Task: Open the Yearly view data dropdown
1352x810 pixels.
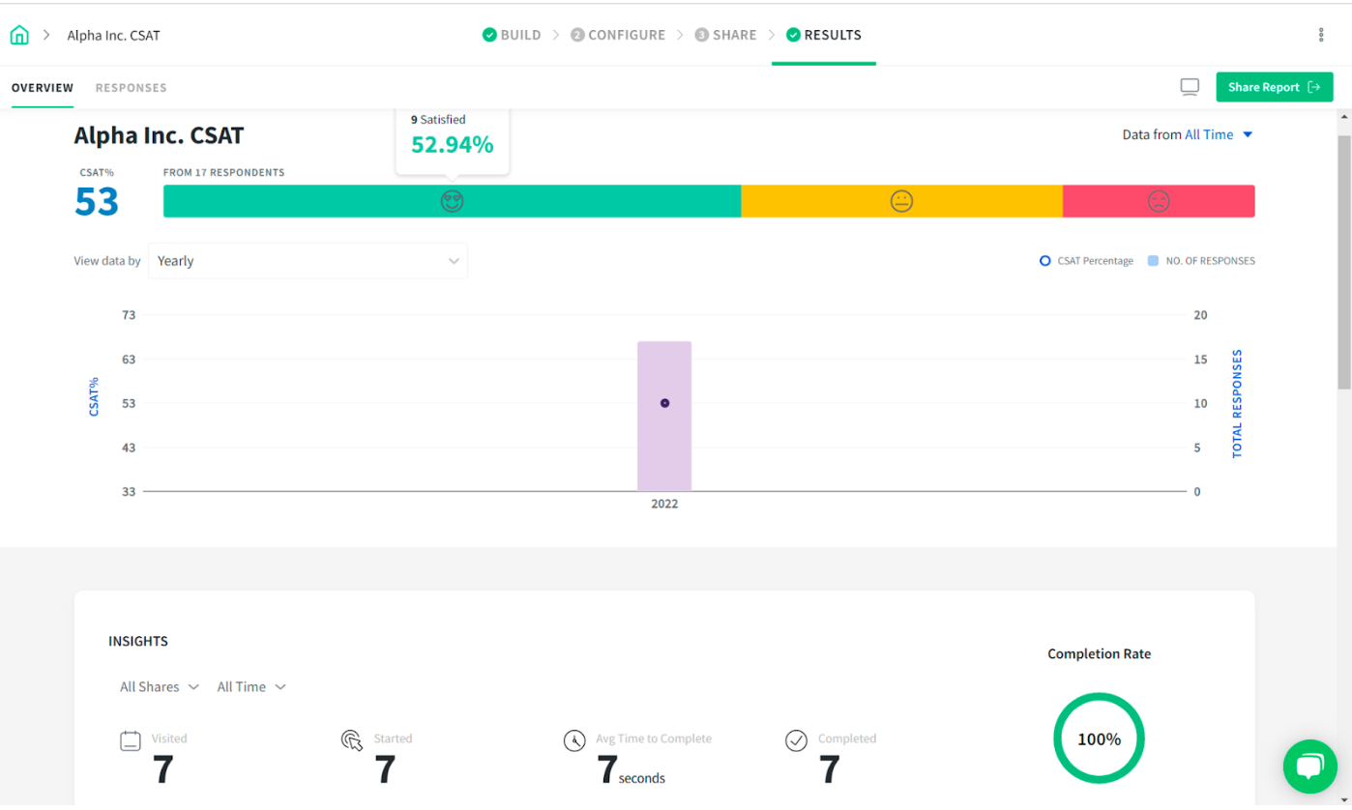Action: click(x=308, y=261)
